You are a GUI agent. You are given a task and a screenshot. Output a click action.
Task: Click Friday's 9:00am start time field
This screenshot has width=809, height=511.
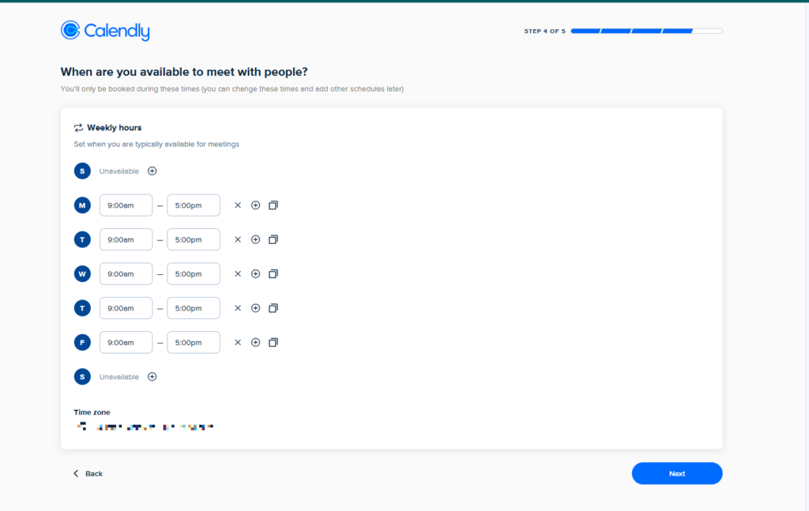coord(126,343)
